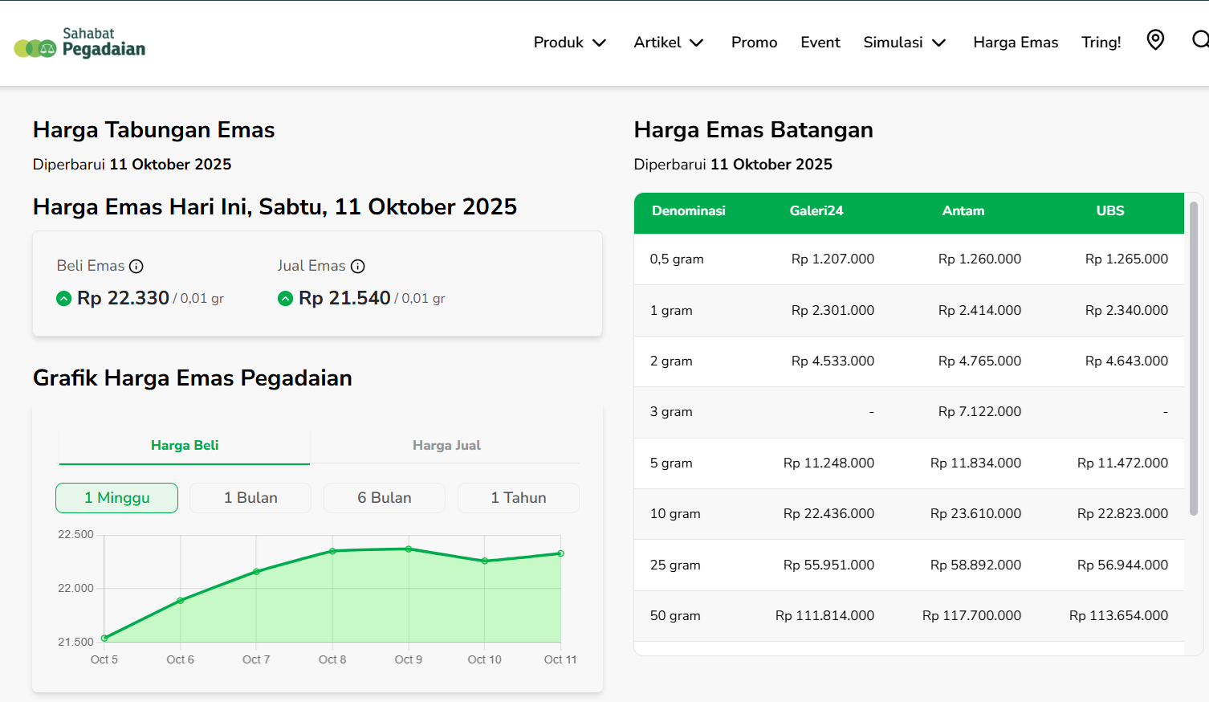
Task: Click the Sahabat Pegadaian logo
Action: 79,43
